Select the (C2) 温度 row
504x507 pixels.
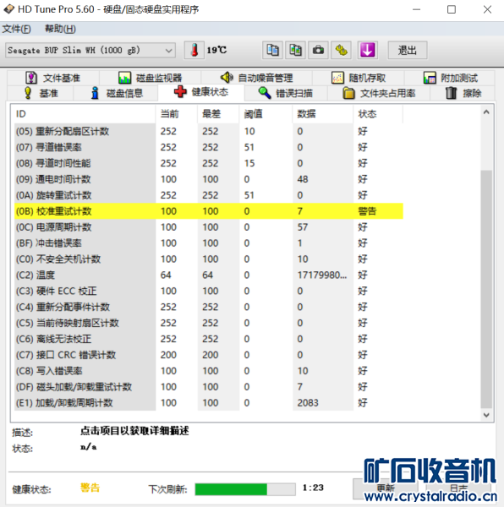point(209,275)
